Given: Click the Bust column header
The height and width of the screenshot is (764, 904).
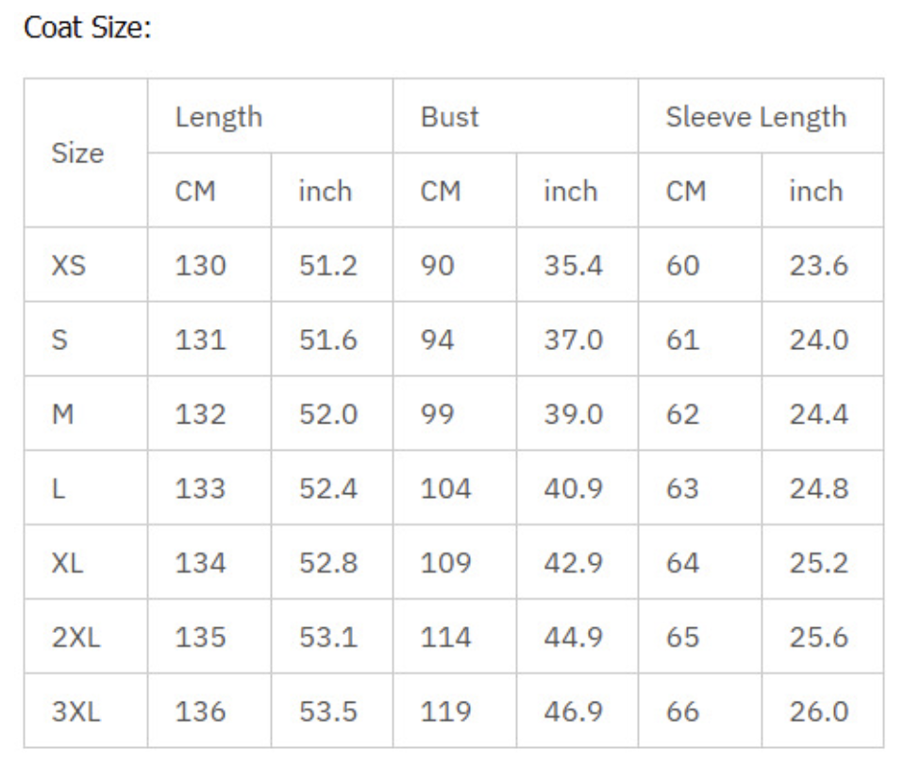Looking at the screenshot, I should 449,117.
